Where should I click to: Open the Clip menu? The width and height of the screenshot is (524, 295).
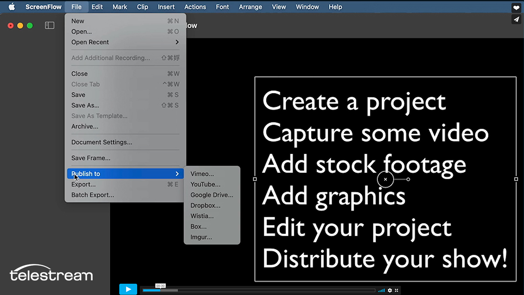[142, 7]
